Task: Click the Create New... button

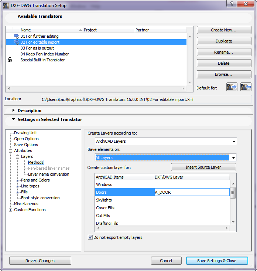Action: coord(224,30)
